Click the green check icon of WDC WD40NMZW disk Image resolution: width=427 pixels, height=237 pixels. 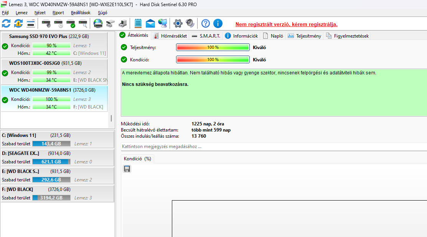point(5,100)
